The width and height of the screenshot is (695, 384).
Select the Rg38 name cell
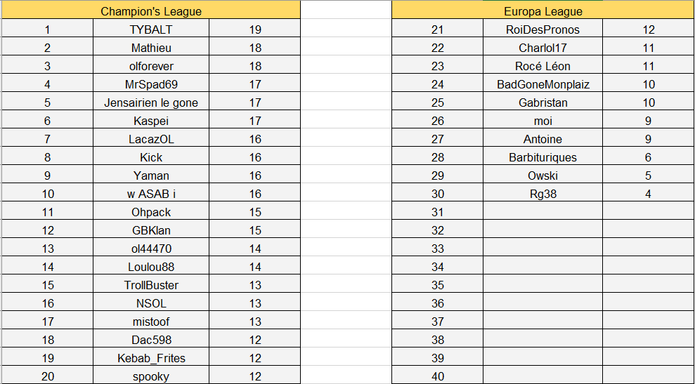(x=543, y=194)
